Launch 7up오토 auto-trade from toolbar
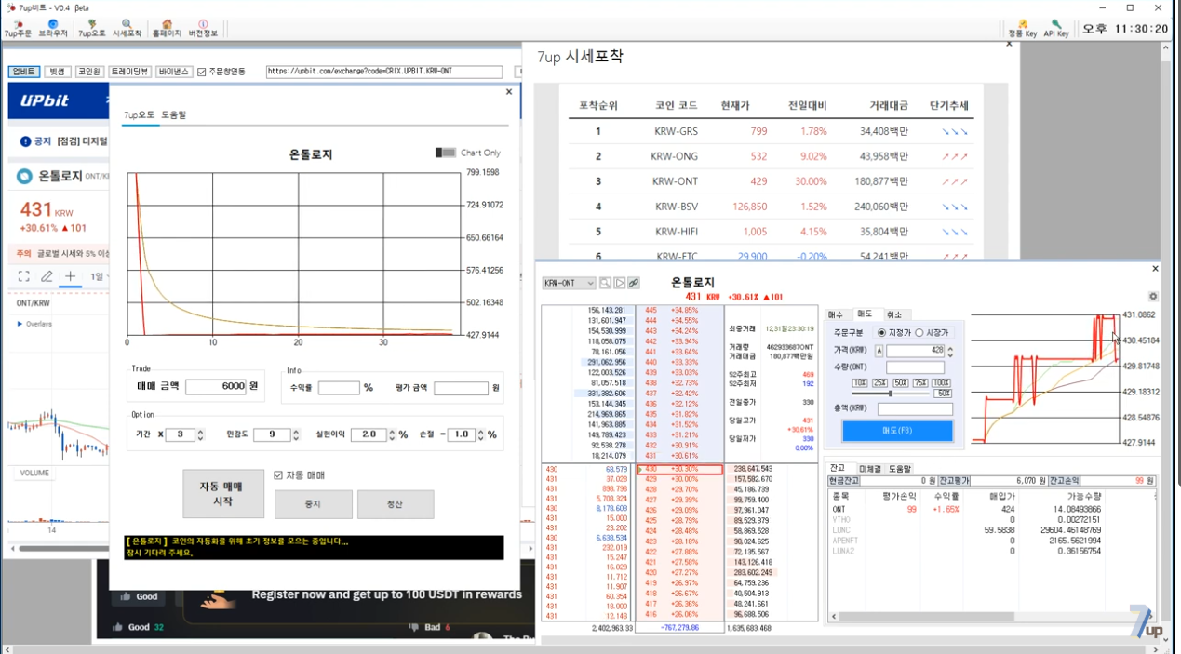The image size is (1181, 654). pos(91,29)
